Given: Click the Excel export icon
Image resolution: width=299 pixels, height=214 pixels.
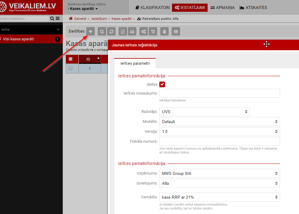Looking at the screenshot, I should pyautogui.click(x=122, y=31).
